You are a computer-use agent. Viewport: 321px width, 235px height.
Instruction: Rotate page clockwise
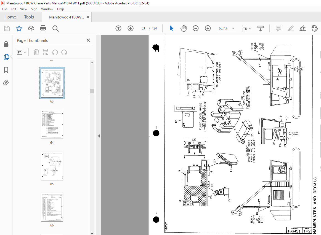pos(64,52)
